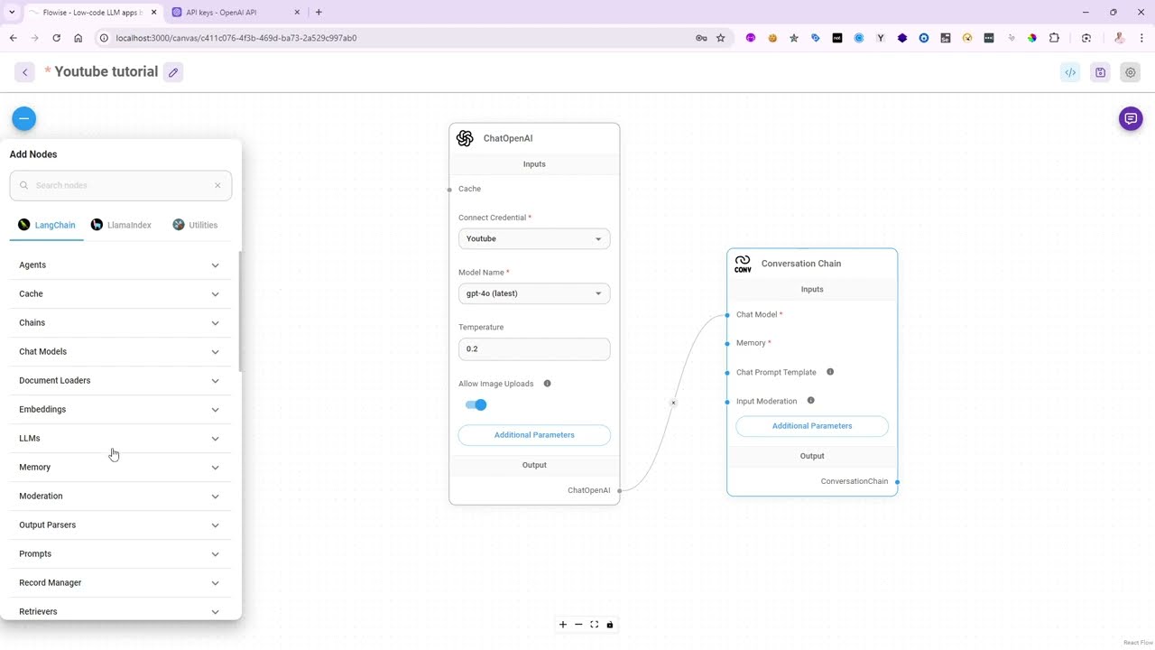
Task: Expand the Retrievers category
Action: point(120,610)
